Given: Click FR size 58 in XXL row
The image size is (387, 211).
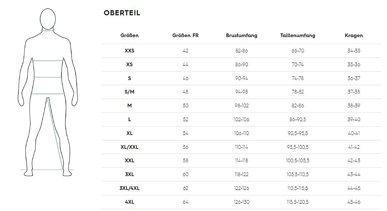Looking at the screenshot, I should point(185,161).
